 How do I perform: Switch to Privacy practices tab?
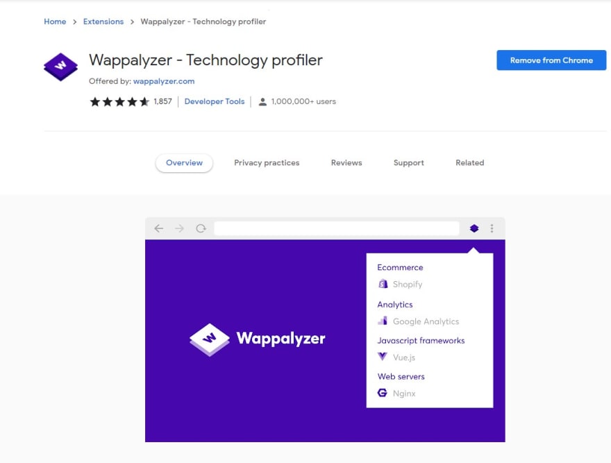tap(267, 163)
